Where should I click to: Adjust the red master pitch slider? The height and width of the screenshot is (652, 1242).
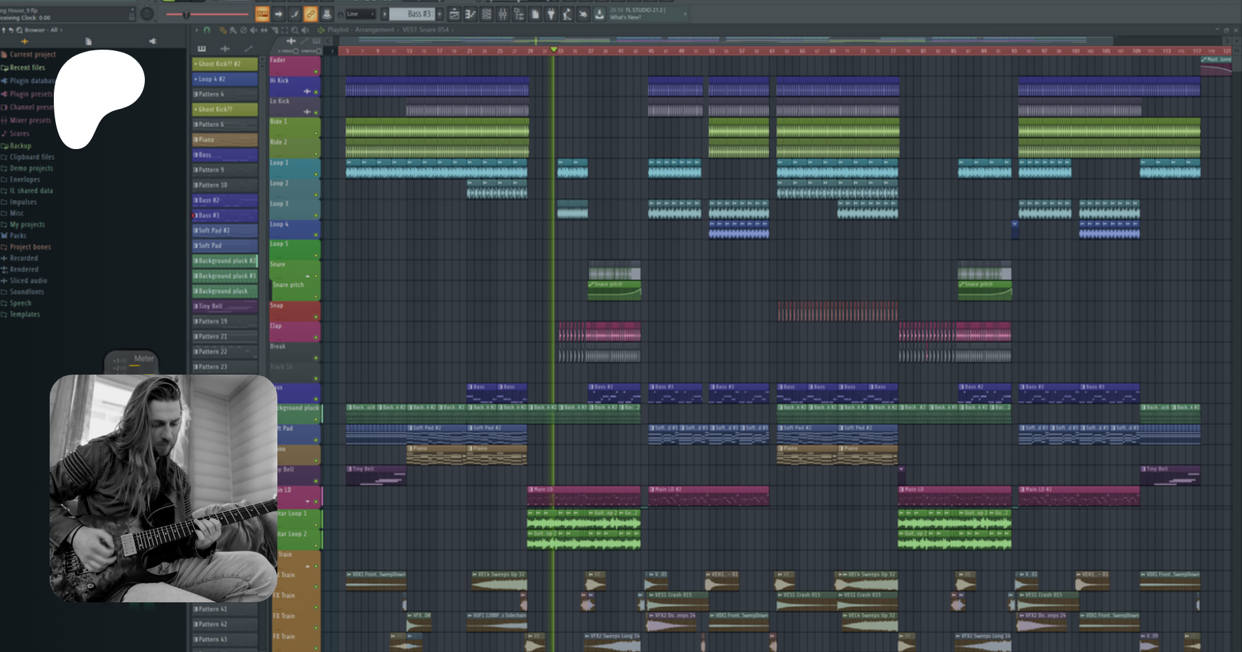tap(186, 14)
